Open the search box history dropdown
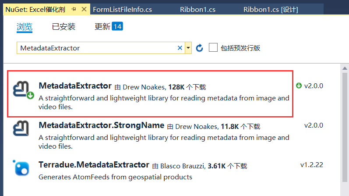Viewport: 349px width, 196px height. pyautogui.click(x=188, y=48)
